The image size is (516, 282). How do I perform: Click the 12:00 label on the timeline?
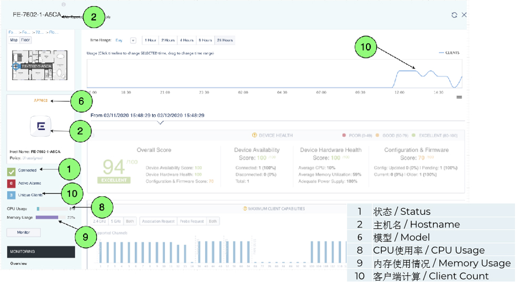pyautogui.click(x=399, y=93)
